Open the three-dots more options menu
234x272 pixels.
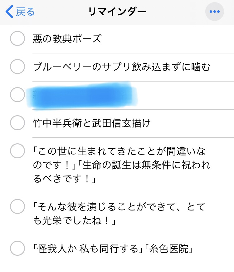tap(214, 12)
